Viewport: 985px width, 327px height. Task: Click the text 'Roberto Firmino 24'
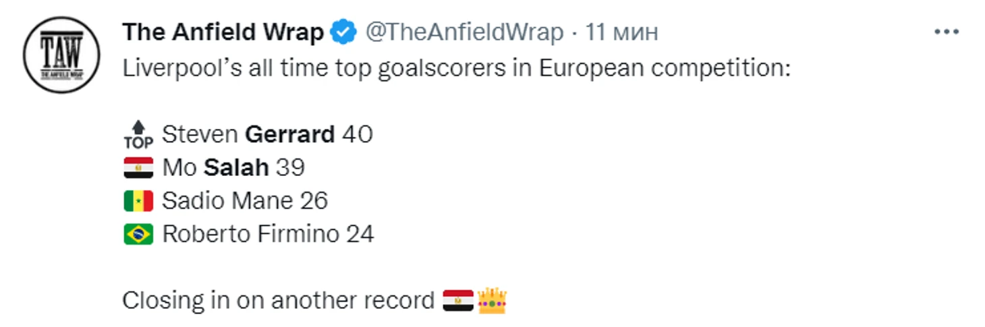268,234
